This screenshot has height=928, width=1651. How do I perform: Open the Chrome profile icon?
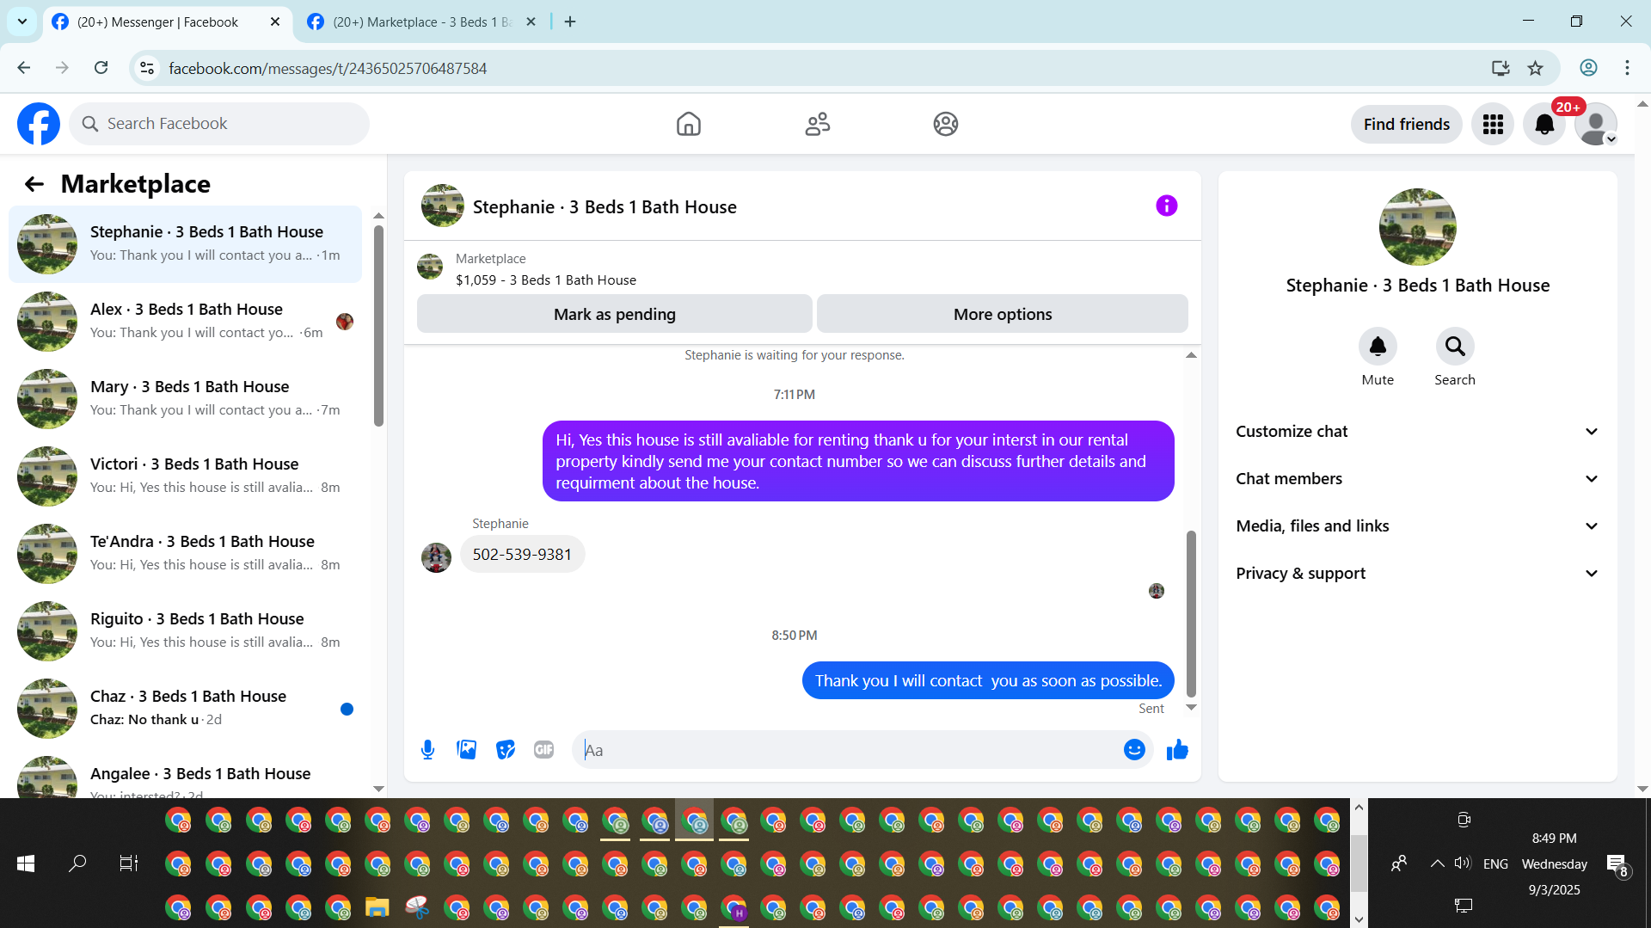pos(1588,68)
